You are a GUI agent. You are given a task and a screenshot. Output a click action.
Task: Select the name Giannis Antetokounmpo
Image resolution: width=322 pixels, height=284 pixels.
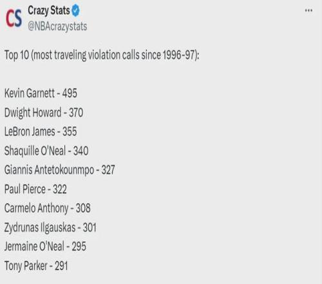coord(49,170)
